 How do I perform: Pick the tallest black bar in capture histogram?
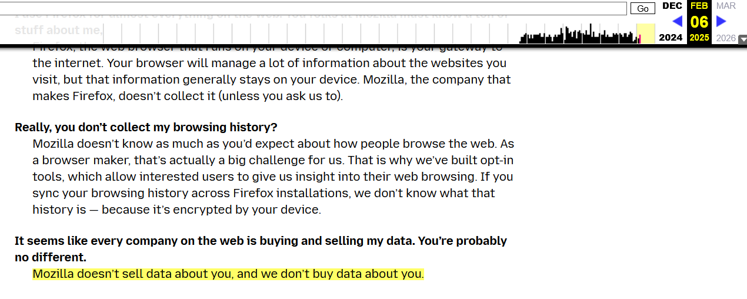[590, 34]
